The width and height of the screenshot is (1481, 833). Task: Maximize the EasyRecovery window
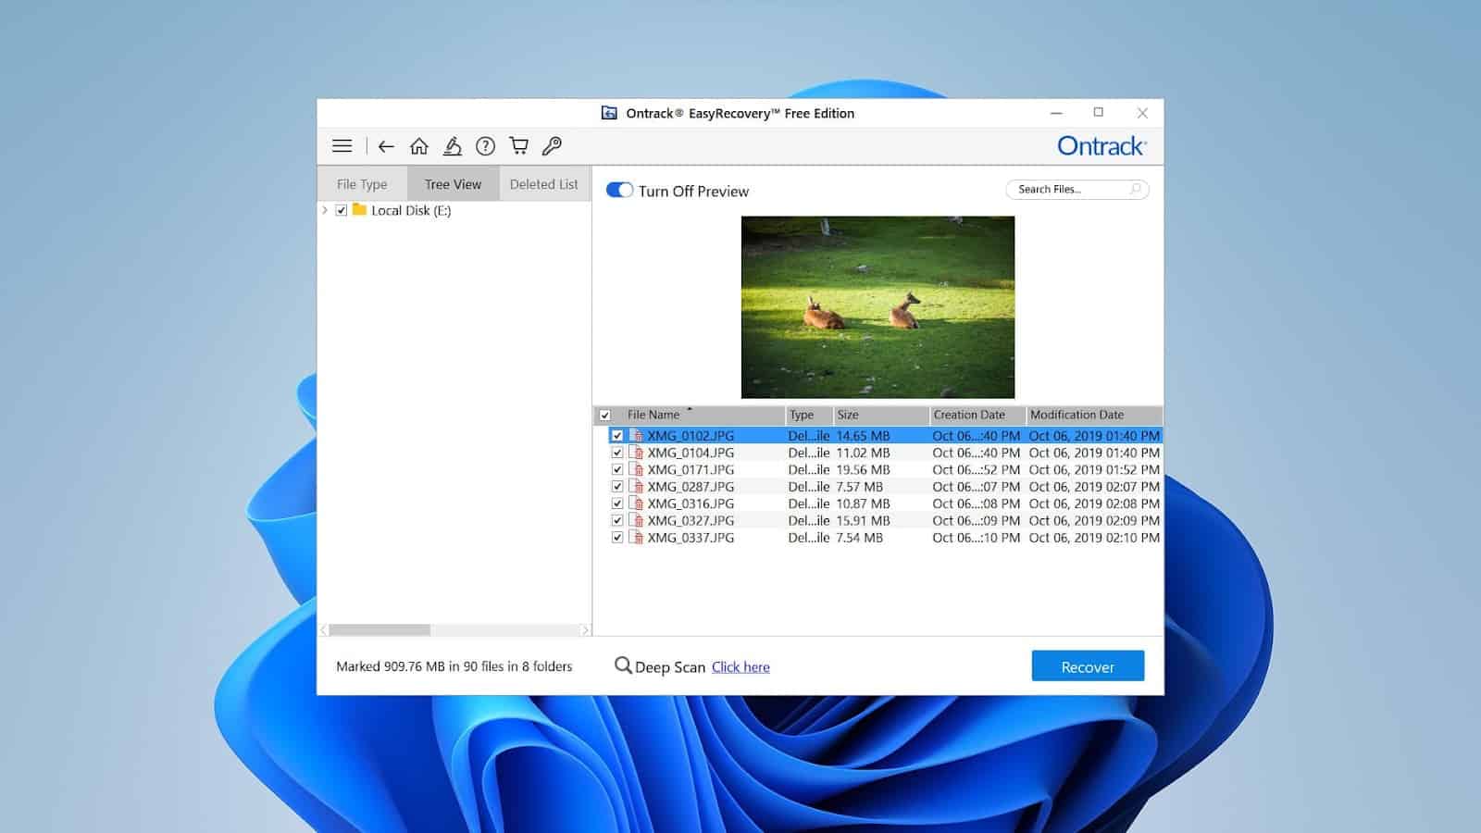tap(1099, 112)
